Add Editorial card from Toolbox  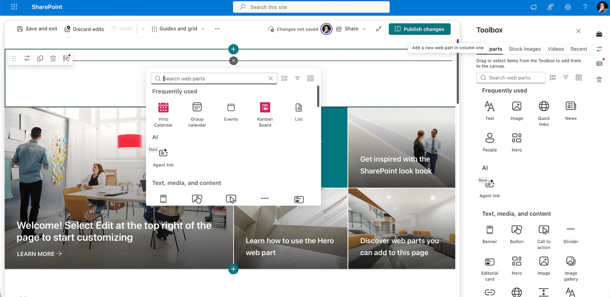pyautogui.click(x=490, y=269)
